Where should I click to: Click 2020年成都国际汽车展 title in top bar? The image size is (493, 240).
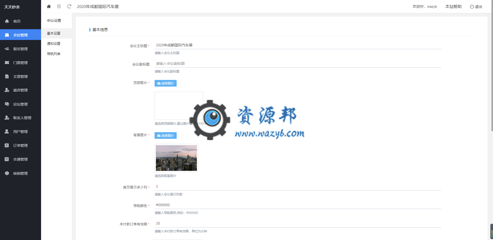tap(98, 7)
